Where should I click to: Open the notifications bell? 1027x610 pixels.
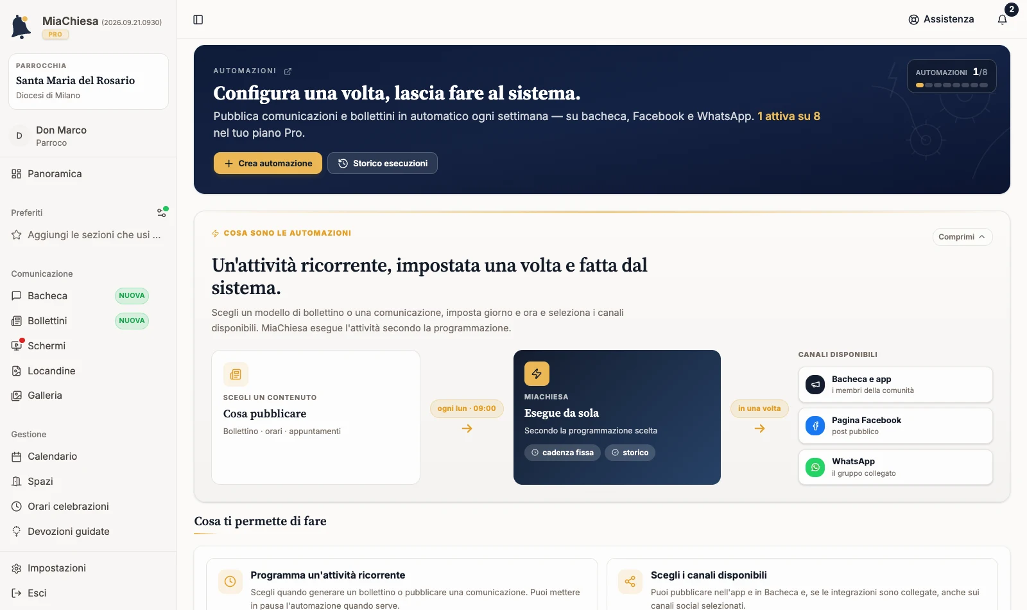pos(1003,19)
